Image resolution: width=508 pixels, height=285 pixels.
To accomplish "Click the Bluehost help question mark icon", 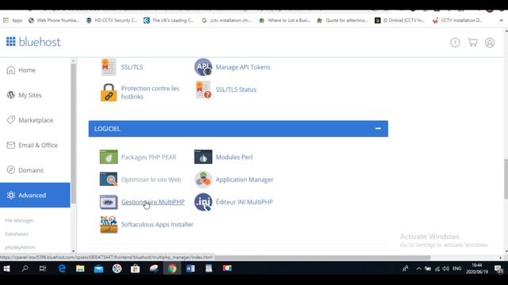I will click(x=455, y=42).
